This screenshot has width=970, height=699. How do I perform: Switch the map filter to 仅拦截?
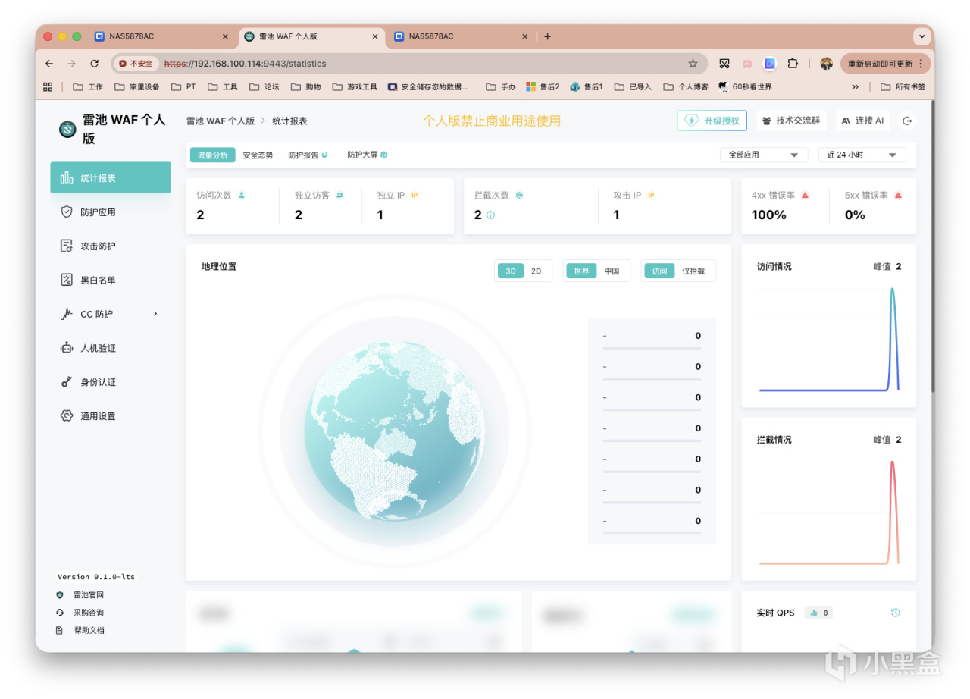point(693,271)
